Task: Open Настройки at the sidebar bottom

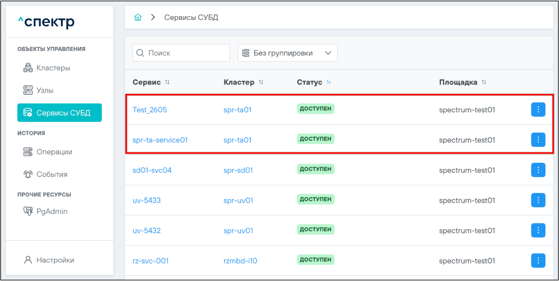Action: 55,260
